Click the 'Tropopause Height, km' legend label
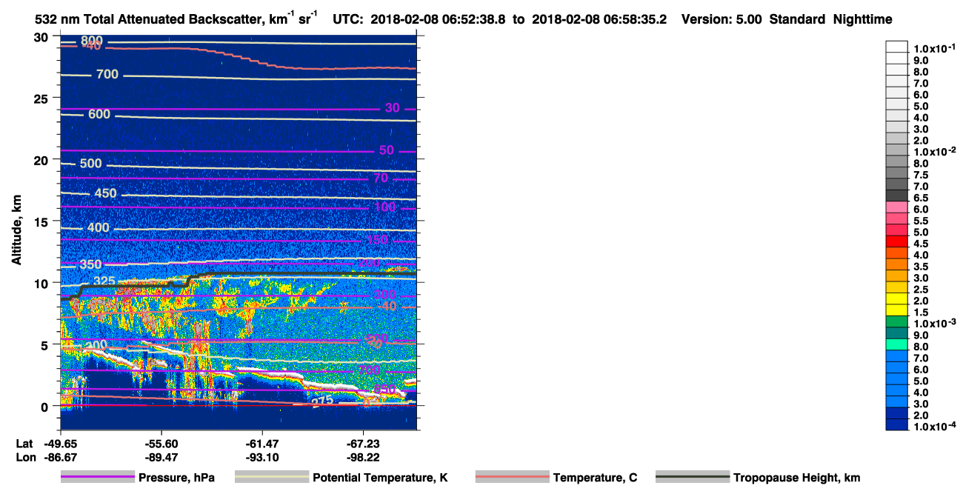This screenshot has width=963, height=494. tap(796, 478)
